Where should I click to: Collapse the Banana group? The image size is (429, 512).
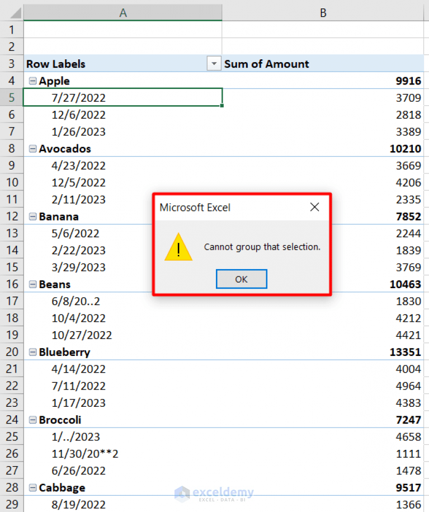click(32, 217)
